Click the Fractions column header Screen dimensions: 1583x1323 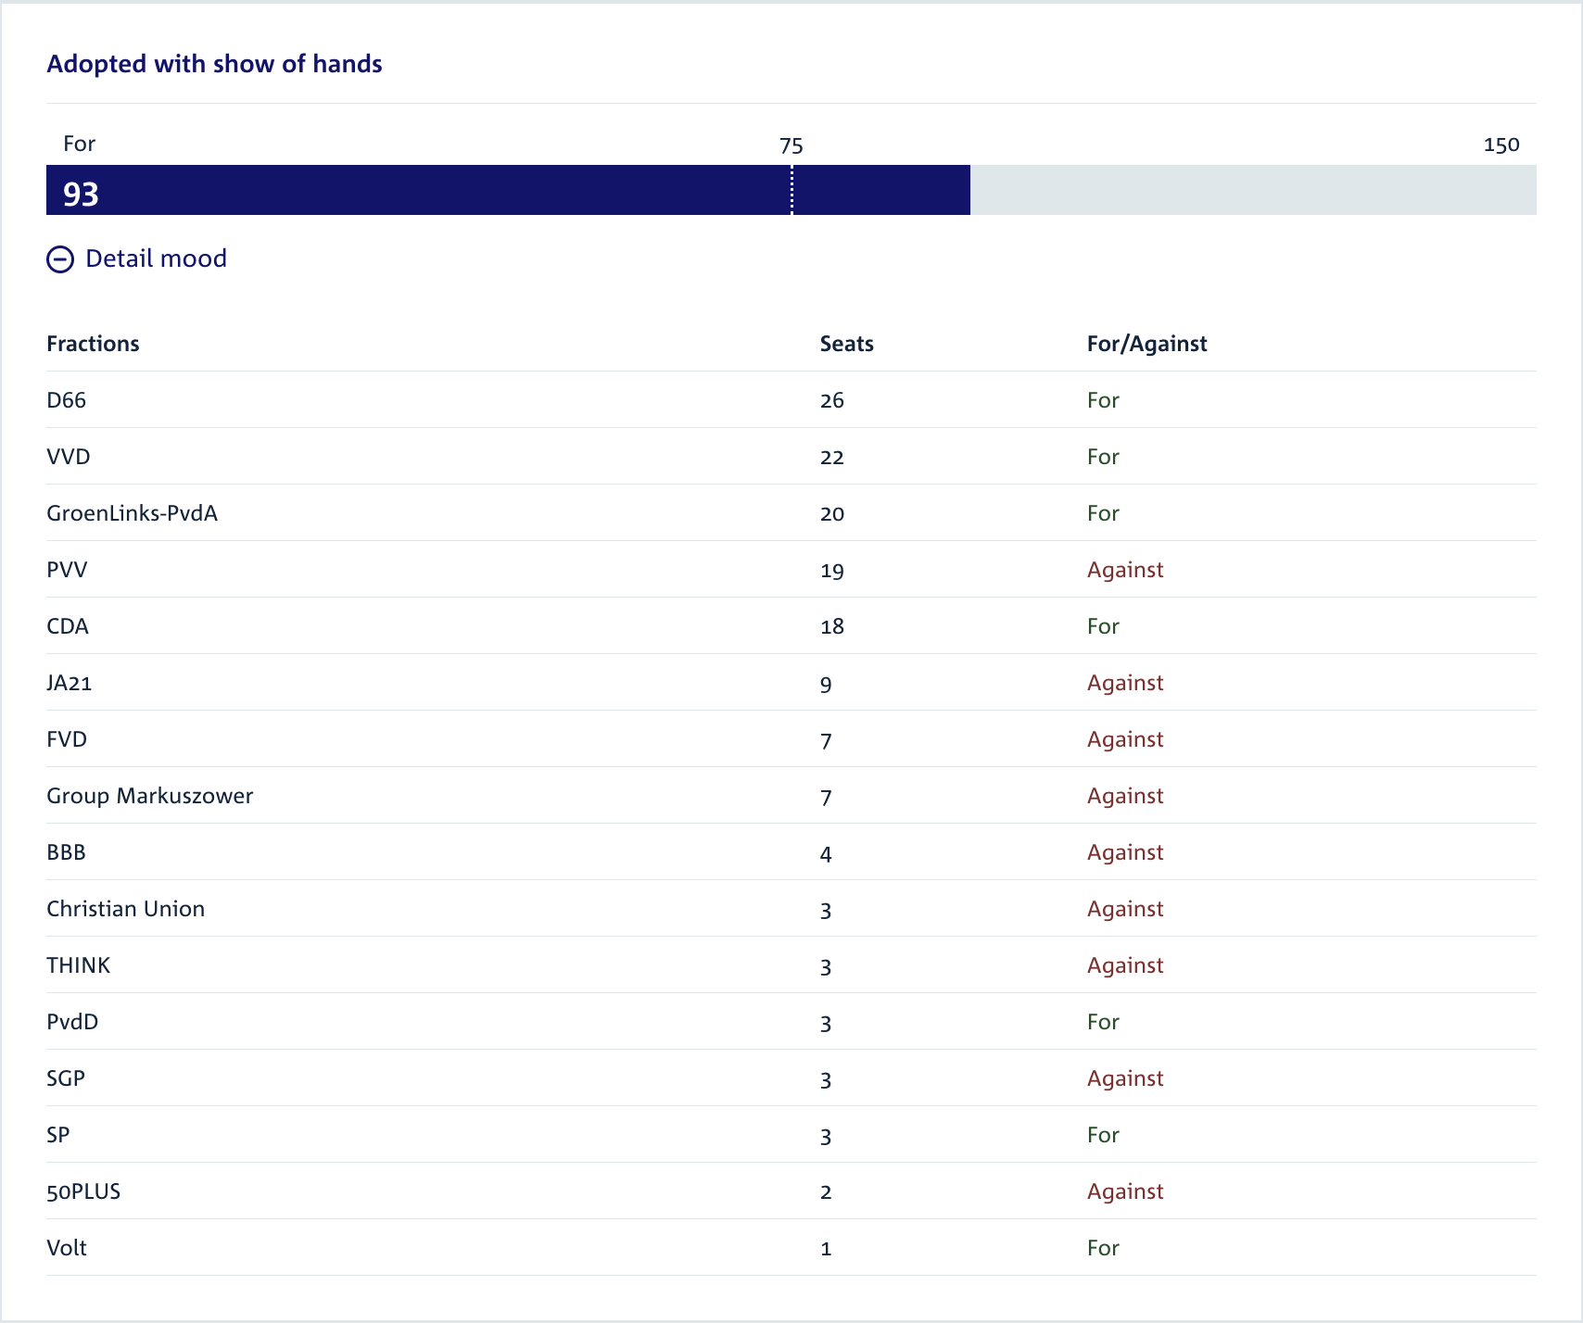tap(93, 343)
